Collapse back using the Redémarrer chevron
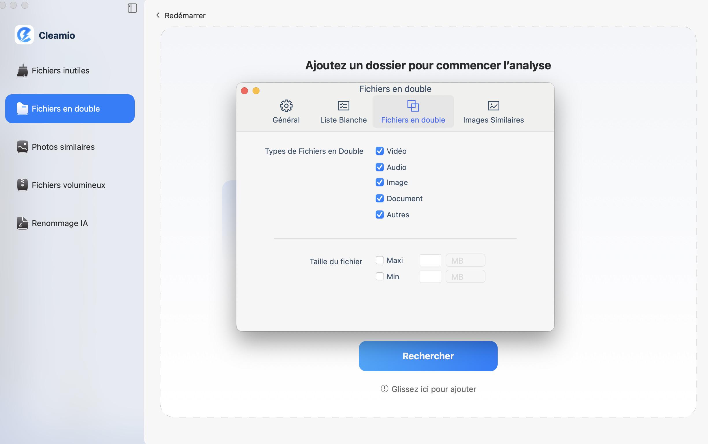 point(158,15)
